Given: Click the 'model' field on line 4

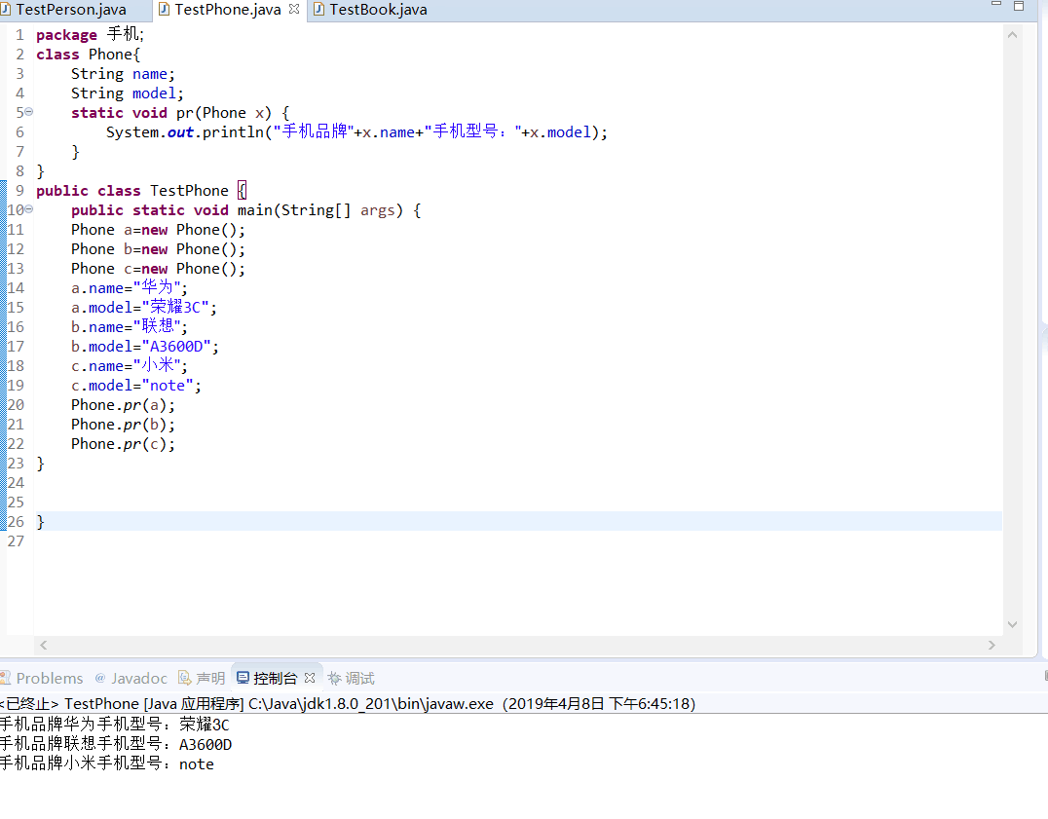Looking at the screenshot, I should tap(154, 93).
